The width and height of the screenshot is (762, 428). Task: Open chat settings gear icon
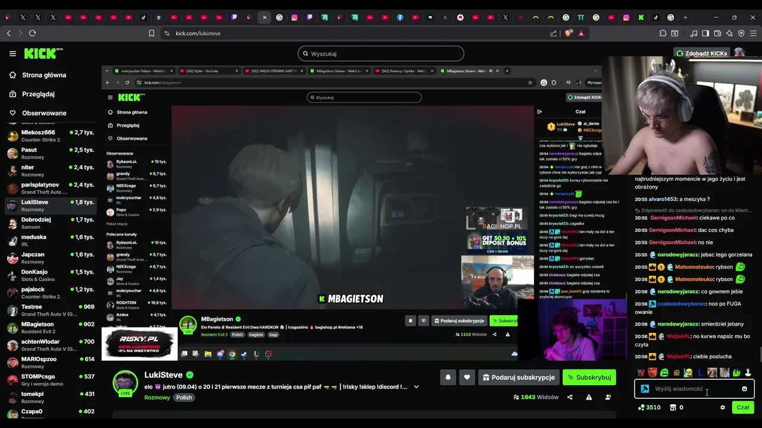click(x=723, y=408)
